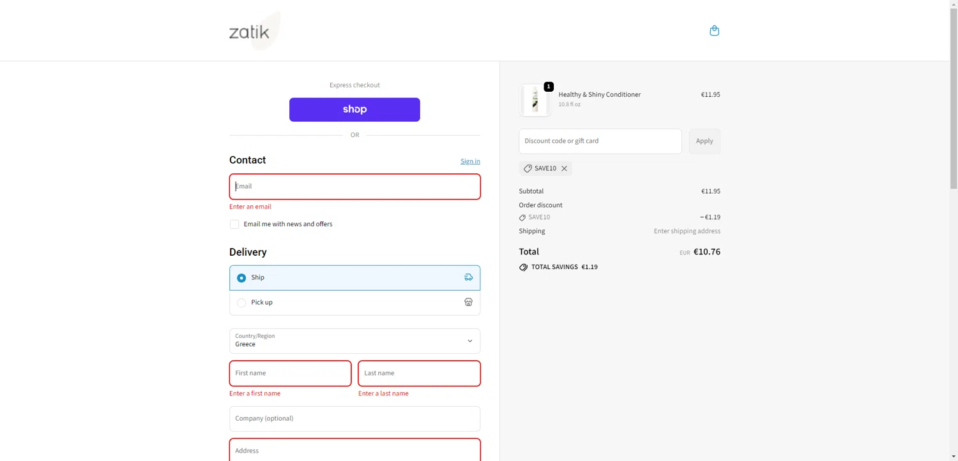This screenshot has height=461, width=958.
Task: Click the zatik logo
Action: (x=254, y=31)
